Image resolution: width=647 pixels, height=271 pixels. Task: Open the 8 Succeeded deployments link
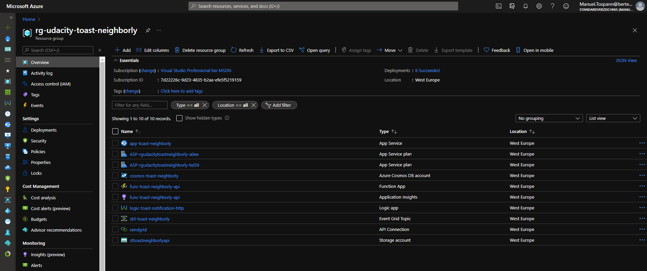click(x=427, y=70)
